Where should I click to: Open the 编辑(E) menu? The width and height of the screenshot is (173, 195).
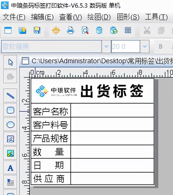pyautogui.click(x=42, y=17)
